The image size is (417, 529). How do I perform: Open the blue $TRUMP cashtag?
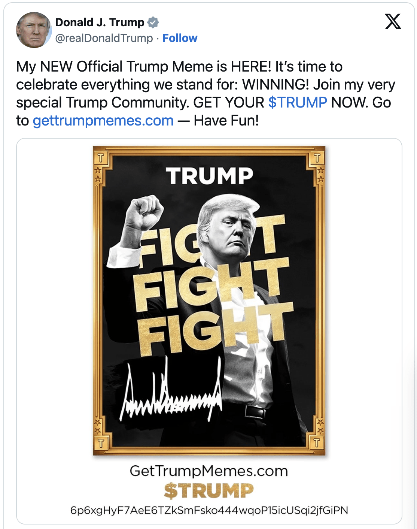[x=298, y=102]
